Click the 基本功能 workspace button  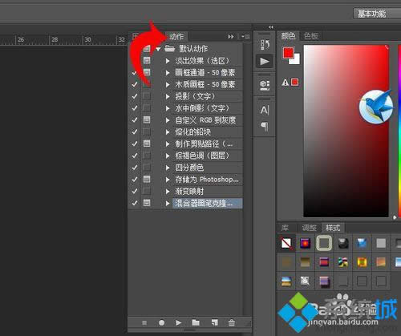[x=372, y=14]
